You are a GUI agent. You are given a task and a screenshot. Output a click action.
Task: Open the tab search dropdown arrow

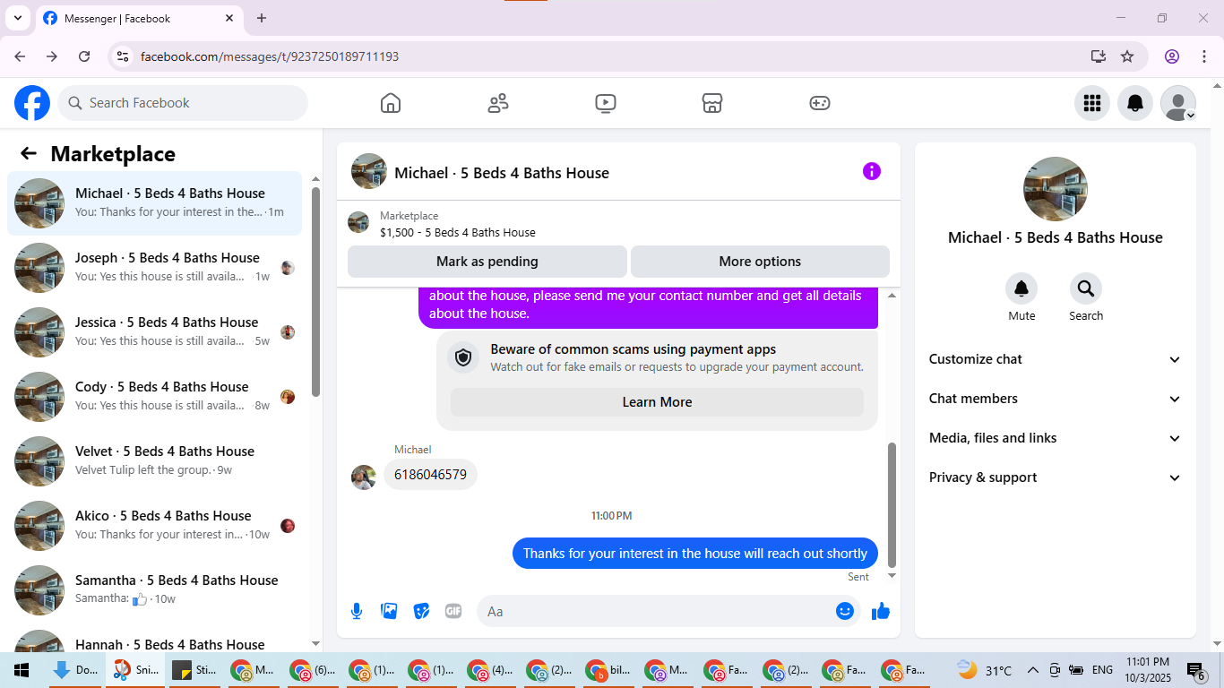coord(17,18)
